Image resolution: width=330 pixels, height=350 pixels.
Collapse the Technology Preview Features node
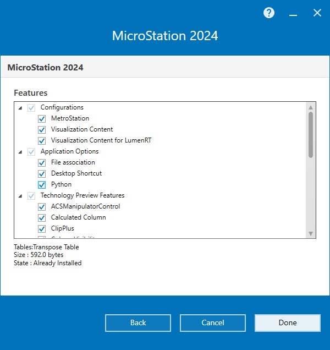click(x=20, y=196)
